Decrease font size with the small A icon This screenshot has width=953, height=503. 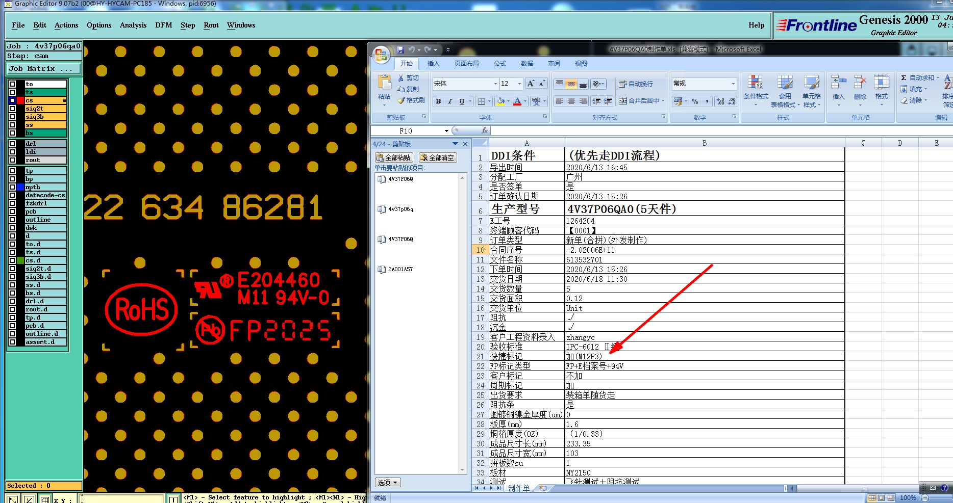pos(542,84)
